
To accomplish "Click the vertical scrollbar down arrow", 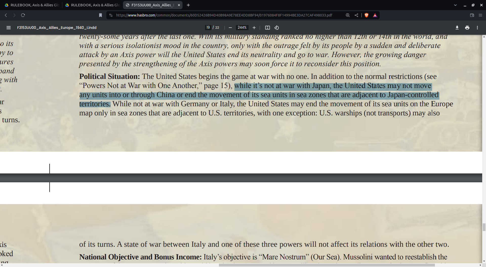I will click(484, 261).
